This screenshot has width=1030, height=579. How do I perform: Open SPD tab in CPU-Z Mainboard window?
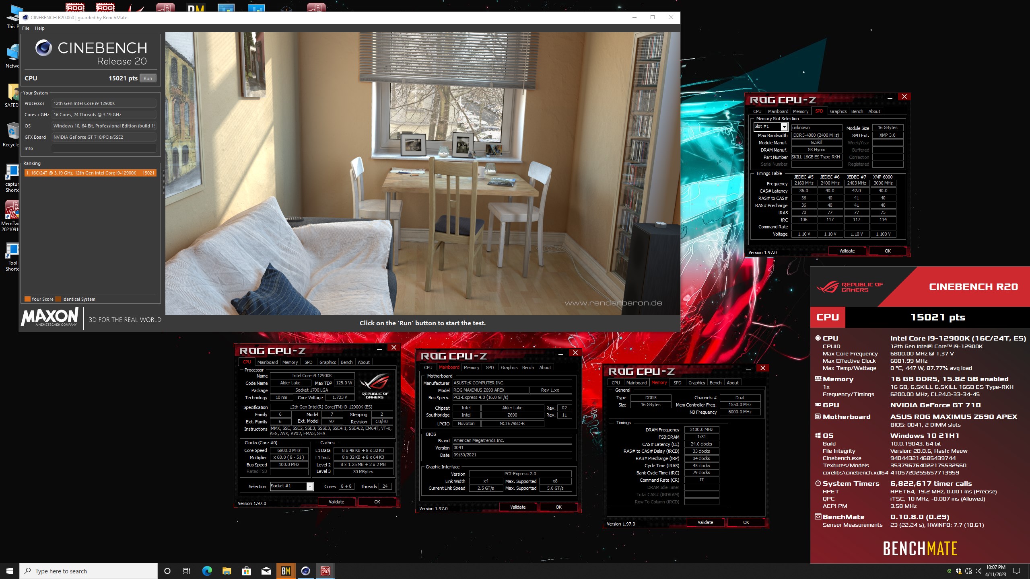pos(490,368)
